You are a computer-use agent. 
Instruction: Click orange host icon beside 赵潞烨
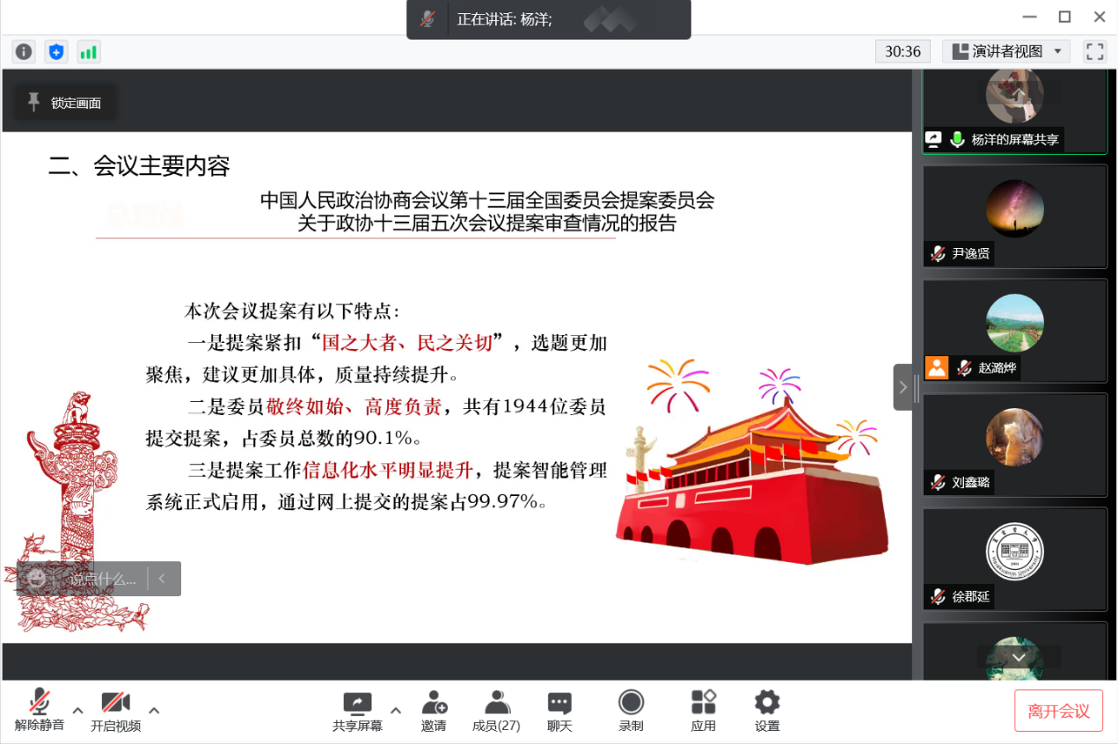point(937,368)
